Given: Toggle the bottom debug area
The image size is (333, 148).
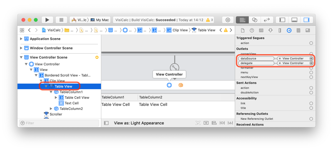Looking at the screenshot, I should pos(294,20).
